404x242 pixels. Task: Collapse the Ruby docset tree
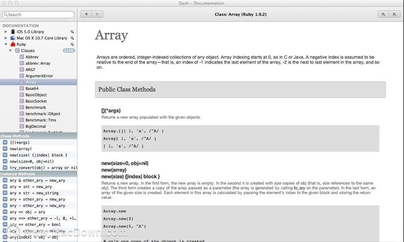[x=6, y=44]
